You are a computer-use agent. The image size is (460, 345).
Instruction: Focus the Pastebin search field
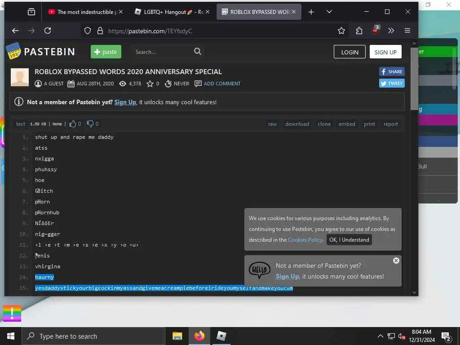point(163,52)
